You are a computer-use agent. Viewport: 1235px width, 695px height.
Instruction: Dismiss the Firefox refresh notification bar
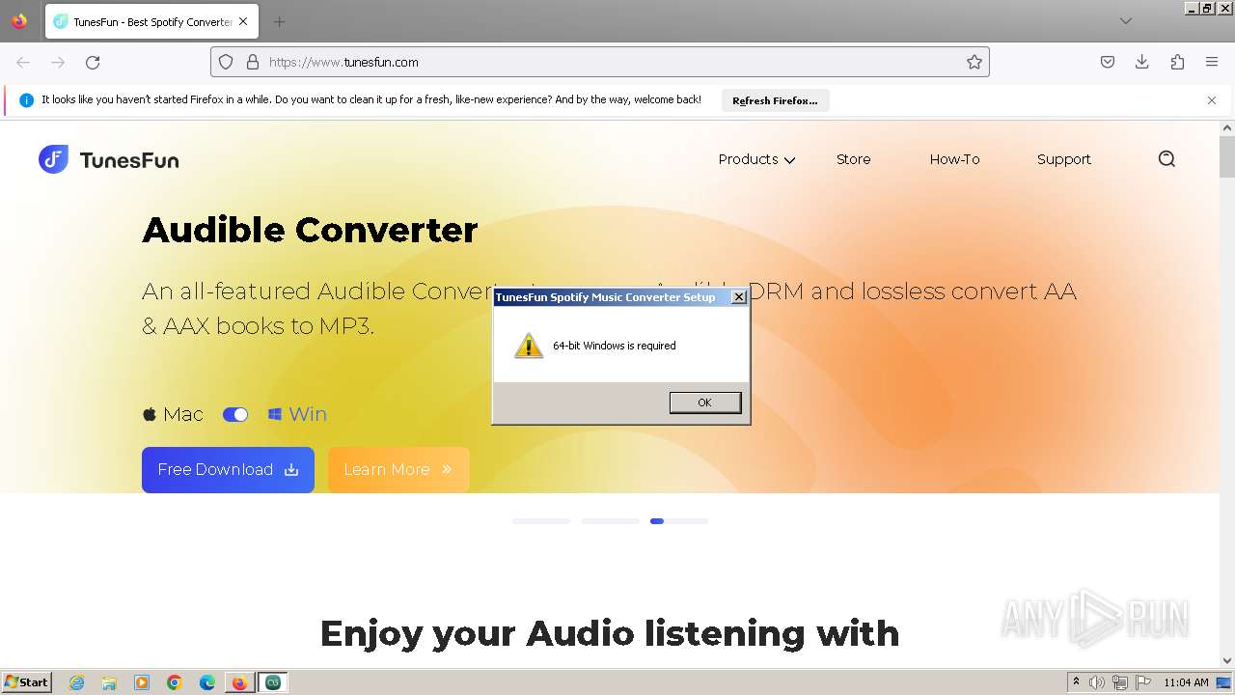1212,100
